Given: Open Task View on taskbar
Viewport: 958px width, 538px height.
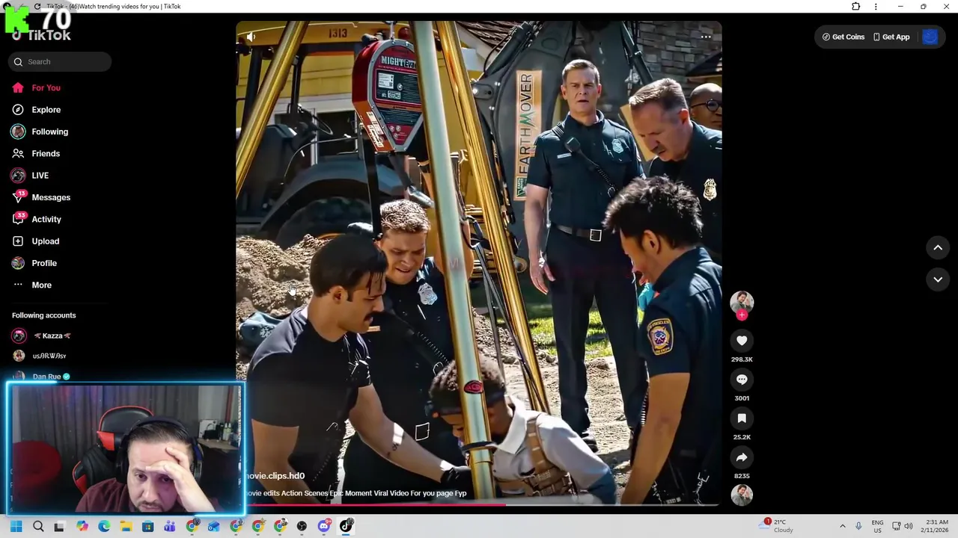Looking at the screenshot, I should 59,527.
